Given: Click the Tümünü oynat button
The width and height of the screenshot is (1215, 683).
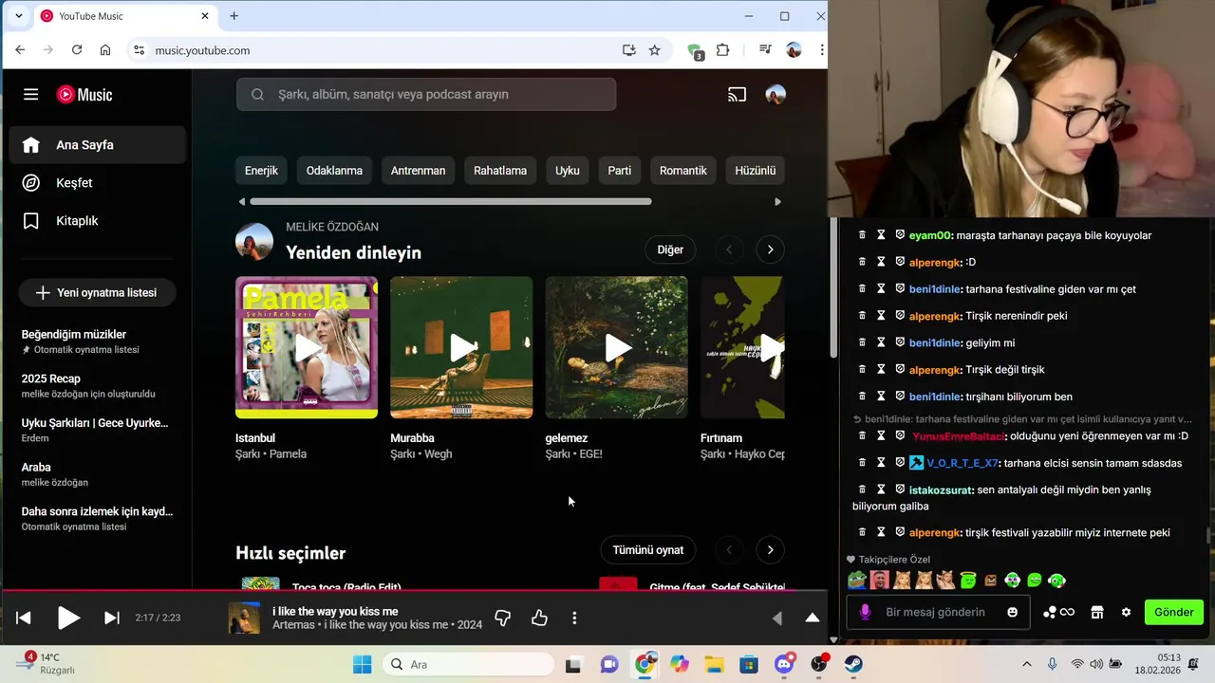Looking at the screenshot, I should click(x=648, y=550).
